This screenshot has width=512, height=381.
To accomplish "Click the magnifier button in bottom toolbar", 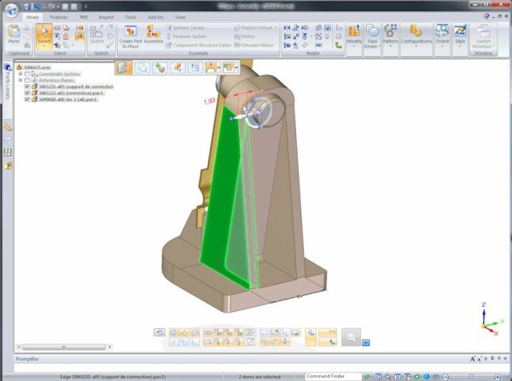I will click(x=349, y=338).
